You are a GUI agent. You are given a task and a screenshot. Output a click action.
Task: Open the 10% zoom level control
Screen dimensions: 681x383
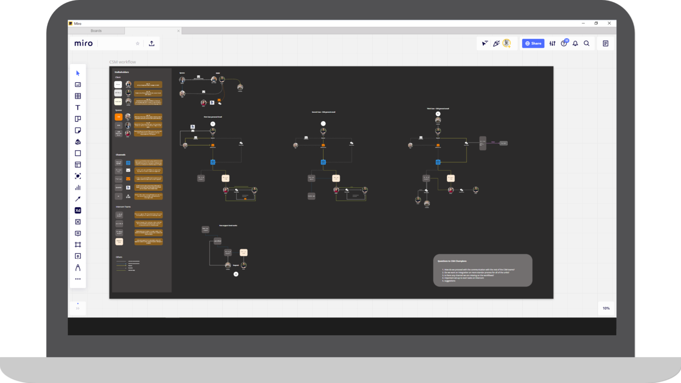pos(606,308)
